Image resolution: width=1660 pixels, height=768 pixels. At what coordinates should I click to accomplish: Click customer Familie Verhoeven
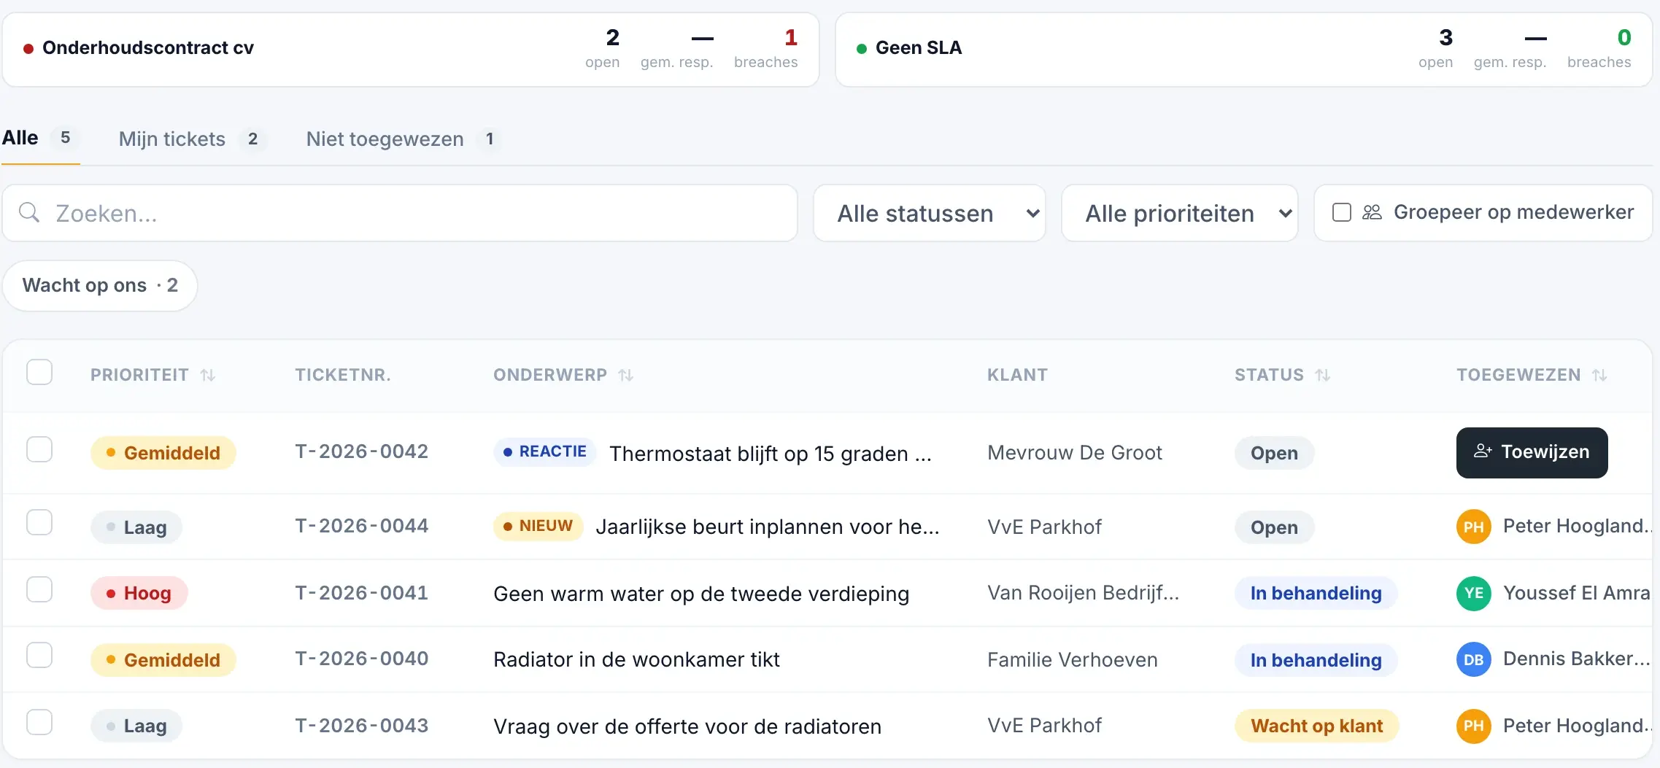click(1073, 660)
